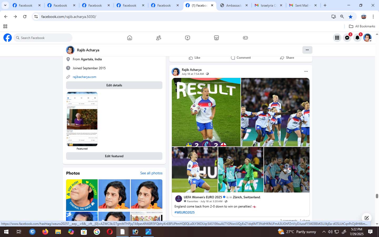Open the Chrome three-dot menu
Viewport: 379px width, 237px height.
click(x=373, y=17)
